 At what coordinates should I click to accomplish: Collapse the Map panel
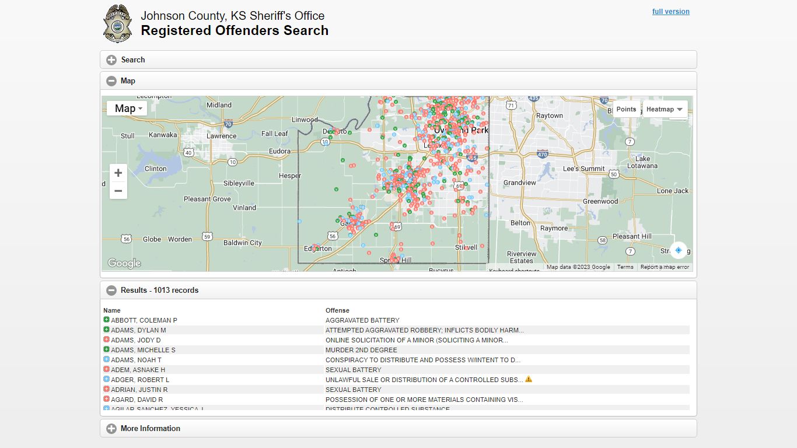point(398,80)
